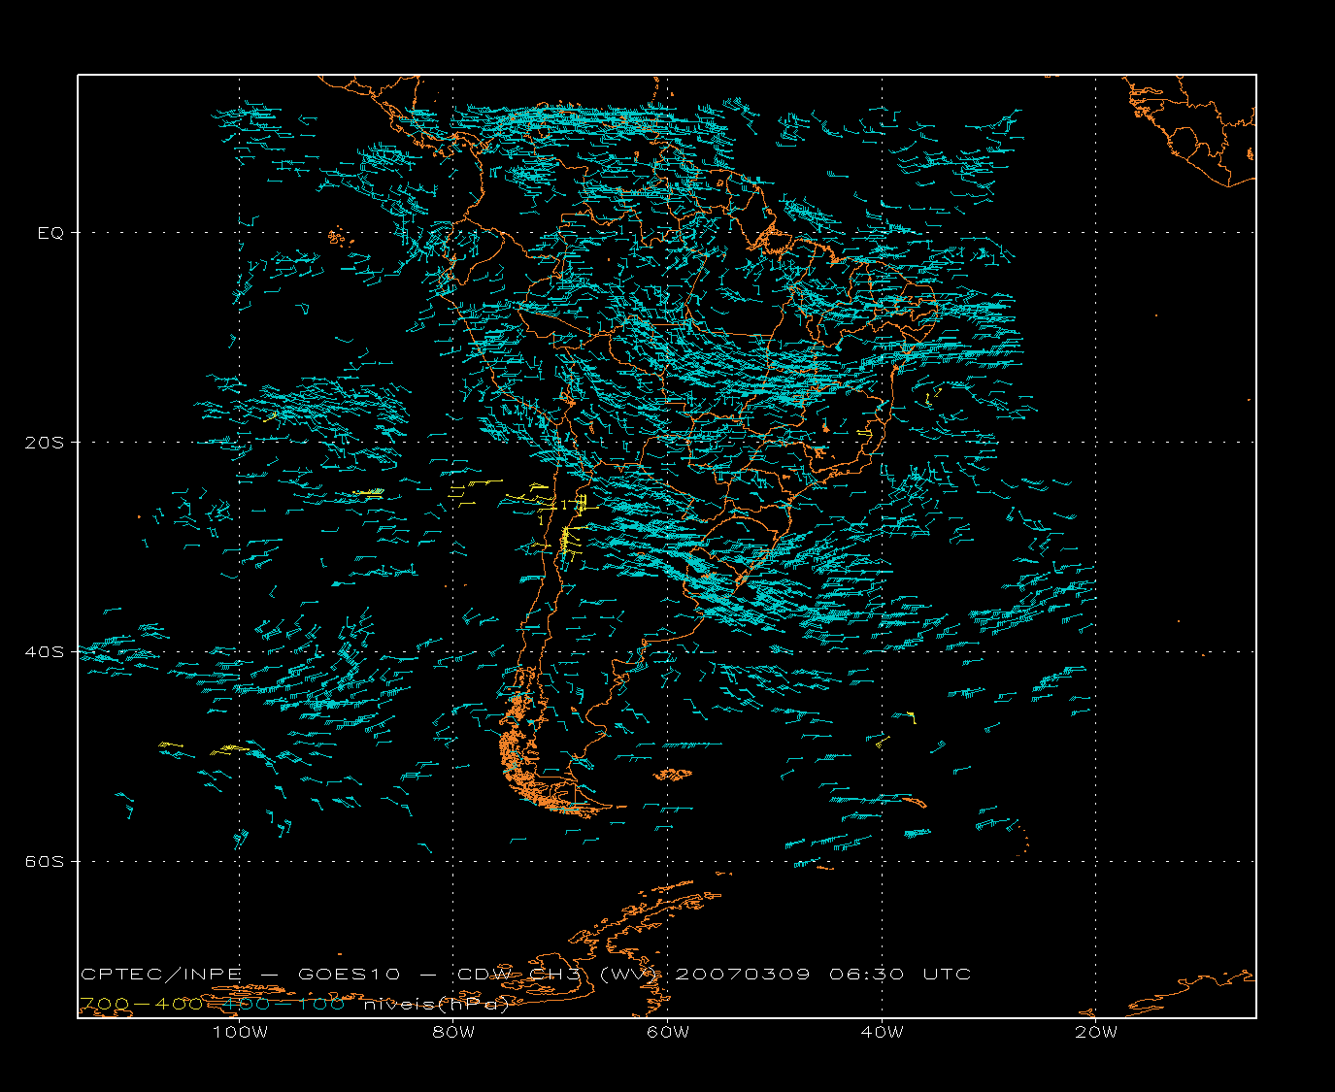Click the 40W longitude label
The image size is (1335, 1092).
pyautogui.click(x=882, y=1033)
